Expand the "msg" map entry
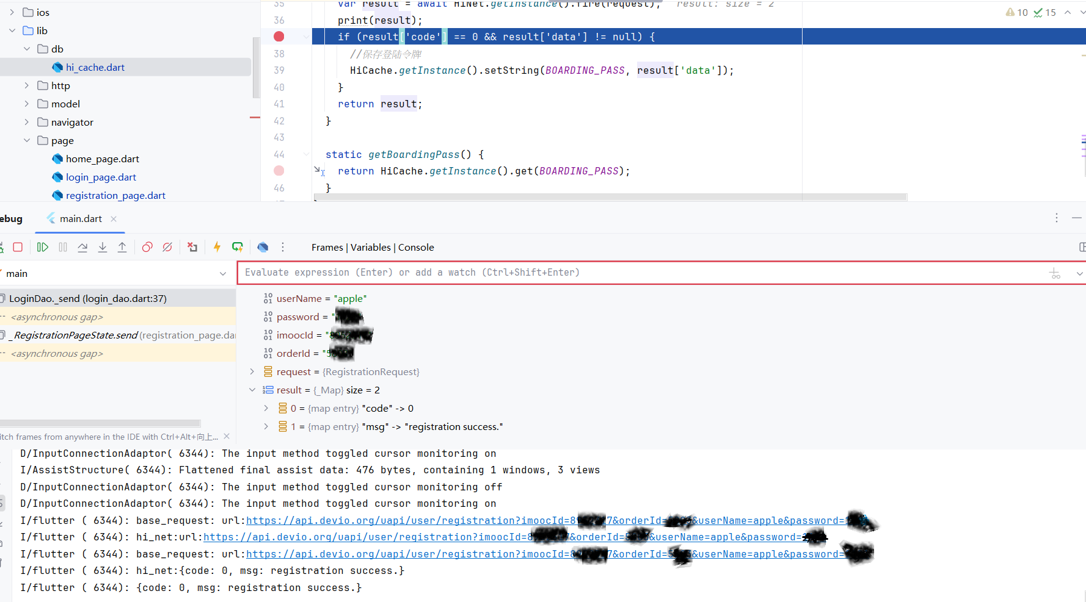 point(266,426)
